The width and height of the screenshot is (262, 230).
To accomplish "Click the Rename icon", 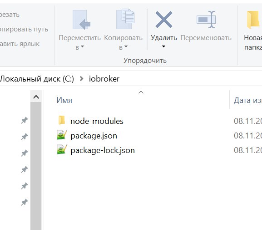I will pos(206,20).
